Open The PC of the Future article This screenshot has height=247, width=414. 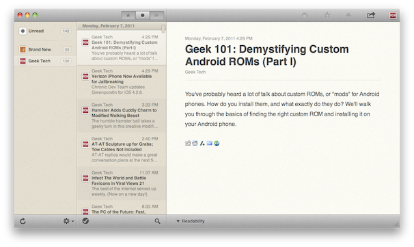122,207
